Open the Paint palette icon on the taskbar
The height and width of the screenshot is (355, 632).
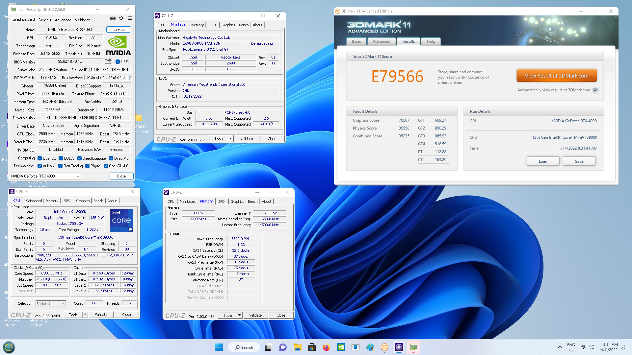tap(370, 347)
